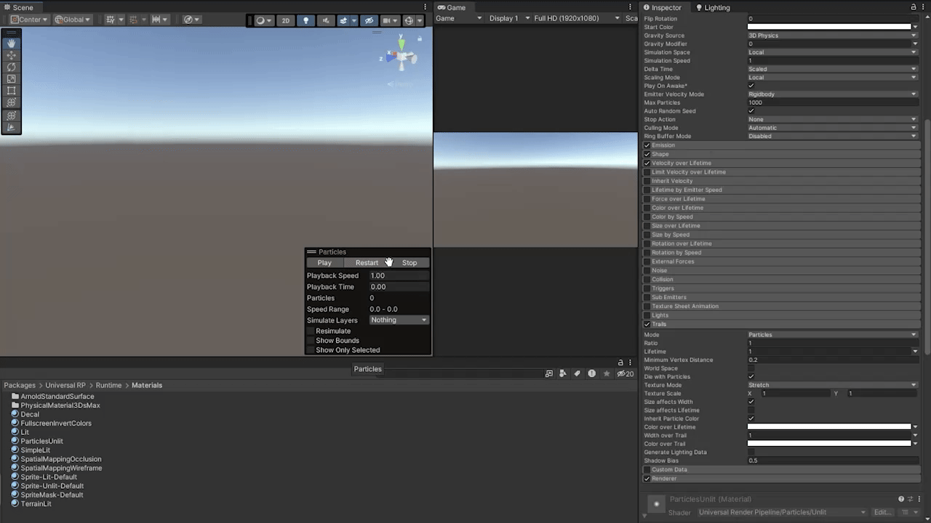Image resolution: width=931 pixels, height=523 pixels.
Task: Select the Hand view tool
Action: pyautogui.click(x=11, y=44)
